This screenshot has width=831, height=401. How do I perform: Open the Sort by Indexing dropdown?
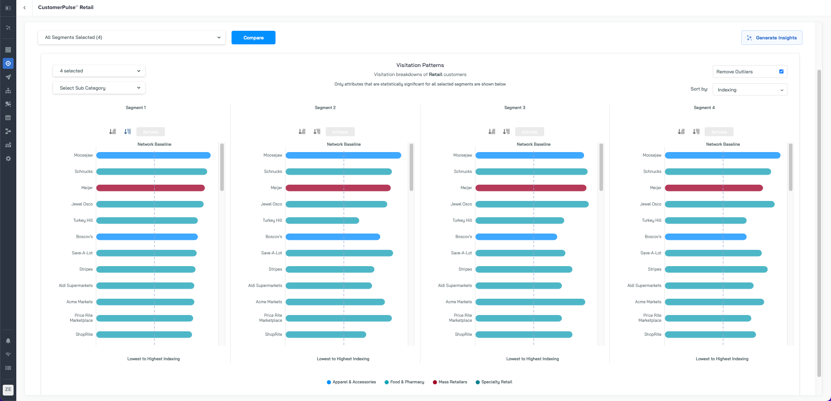[x=750, y=90]
